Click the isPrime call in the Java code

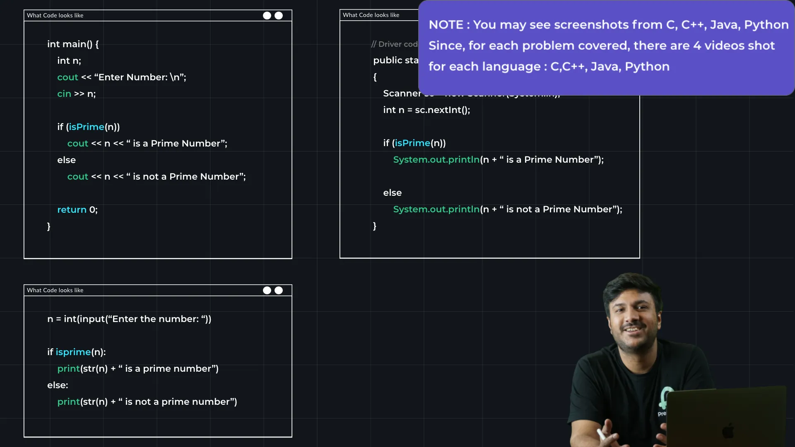[412, 143]
